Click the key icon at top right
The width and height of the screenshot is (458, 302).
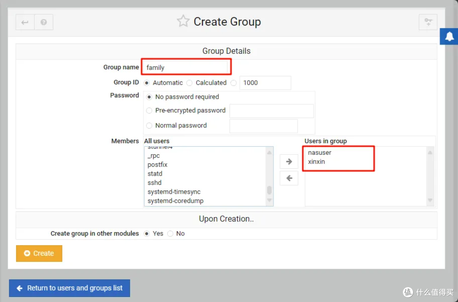(x=428, y=22)
